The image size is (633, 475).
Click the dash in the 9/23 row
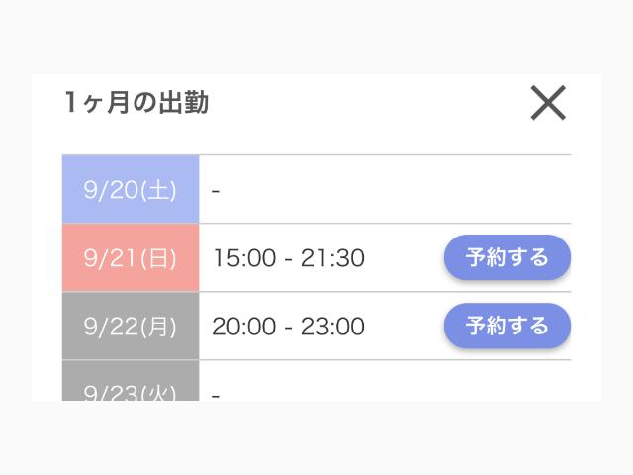click(x=216, y=396)
